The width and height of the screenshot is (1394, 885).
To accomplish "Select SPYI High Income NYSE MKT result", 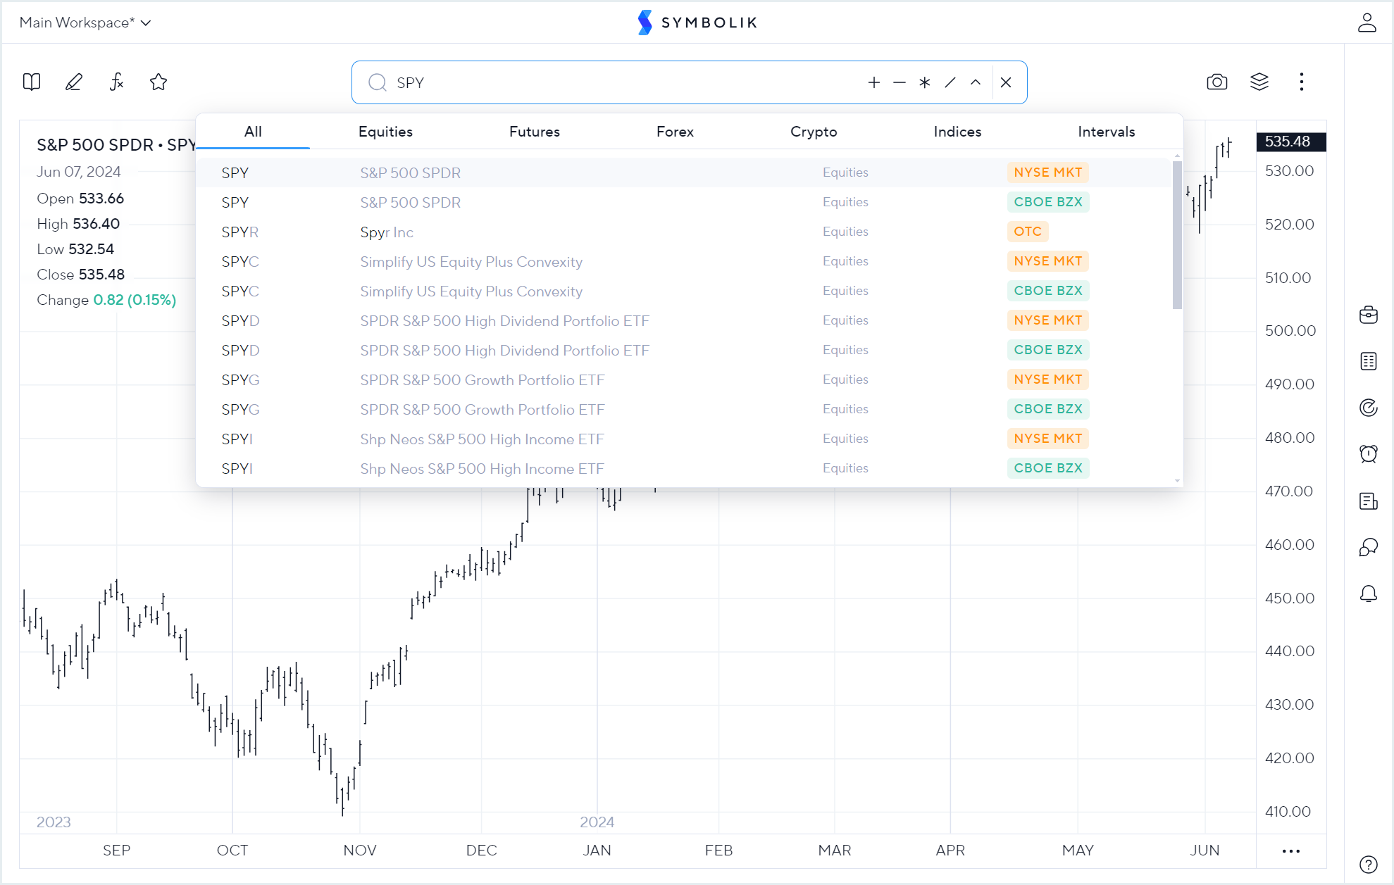I will (x=684, y=439).
